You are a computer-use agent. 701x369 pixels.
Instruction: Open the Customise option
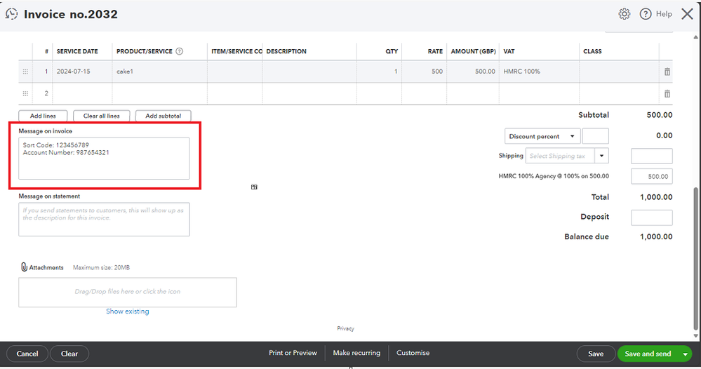point(413,353)
